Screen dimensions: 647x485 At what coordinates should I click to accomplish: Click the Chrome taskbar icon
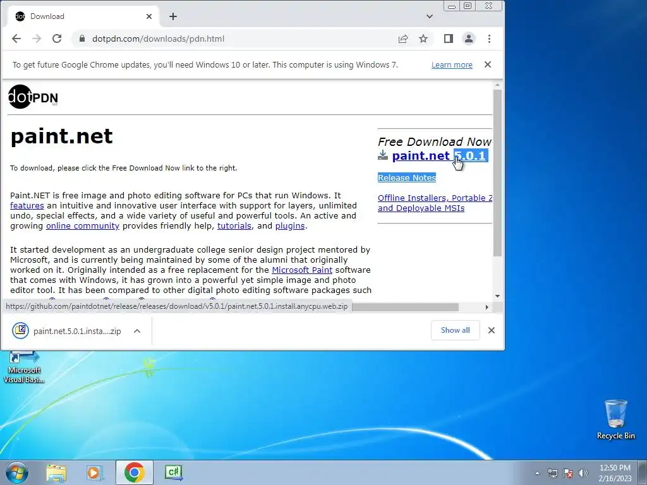[x=134, y=472]
